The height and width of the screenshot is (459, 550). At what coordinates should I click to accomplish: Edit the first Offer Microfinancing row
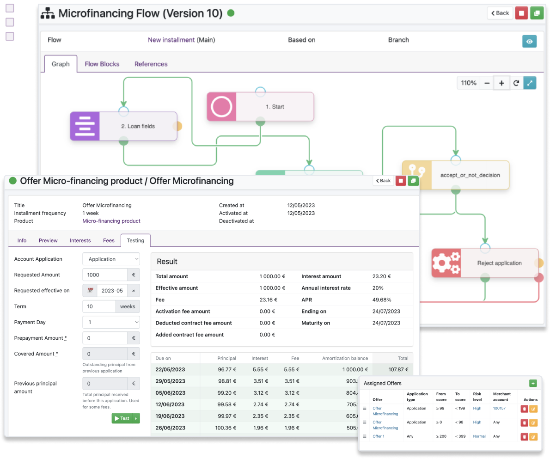pyautogui.click(x=533, y=409)
